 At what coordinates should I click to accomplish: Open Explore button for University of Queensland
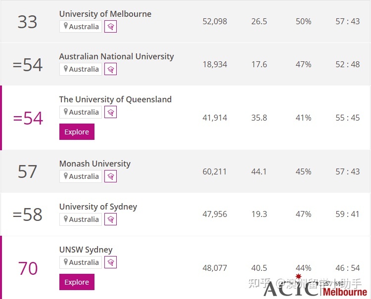[x=77, y=131]
